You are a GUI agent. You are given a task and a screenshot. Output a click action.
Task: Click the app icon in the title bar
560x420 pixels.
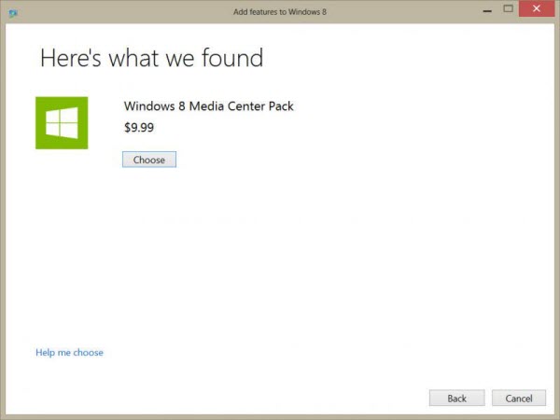pyautogui.click(x=13, y=13)
